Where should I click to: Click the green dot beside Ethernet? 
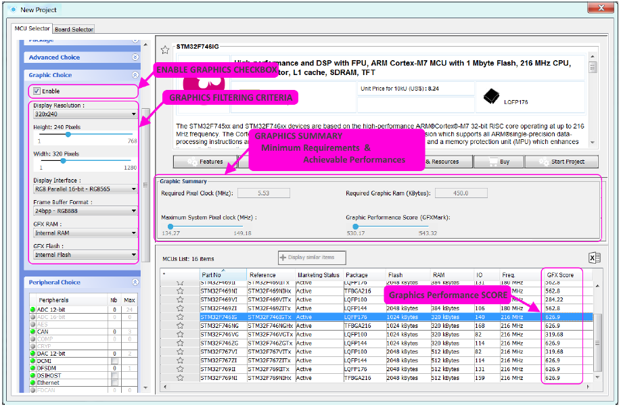pos(33,383)
